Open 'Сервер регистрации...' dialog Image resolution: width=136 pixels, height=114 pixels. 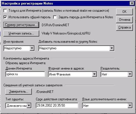[x=21, y=25]
